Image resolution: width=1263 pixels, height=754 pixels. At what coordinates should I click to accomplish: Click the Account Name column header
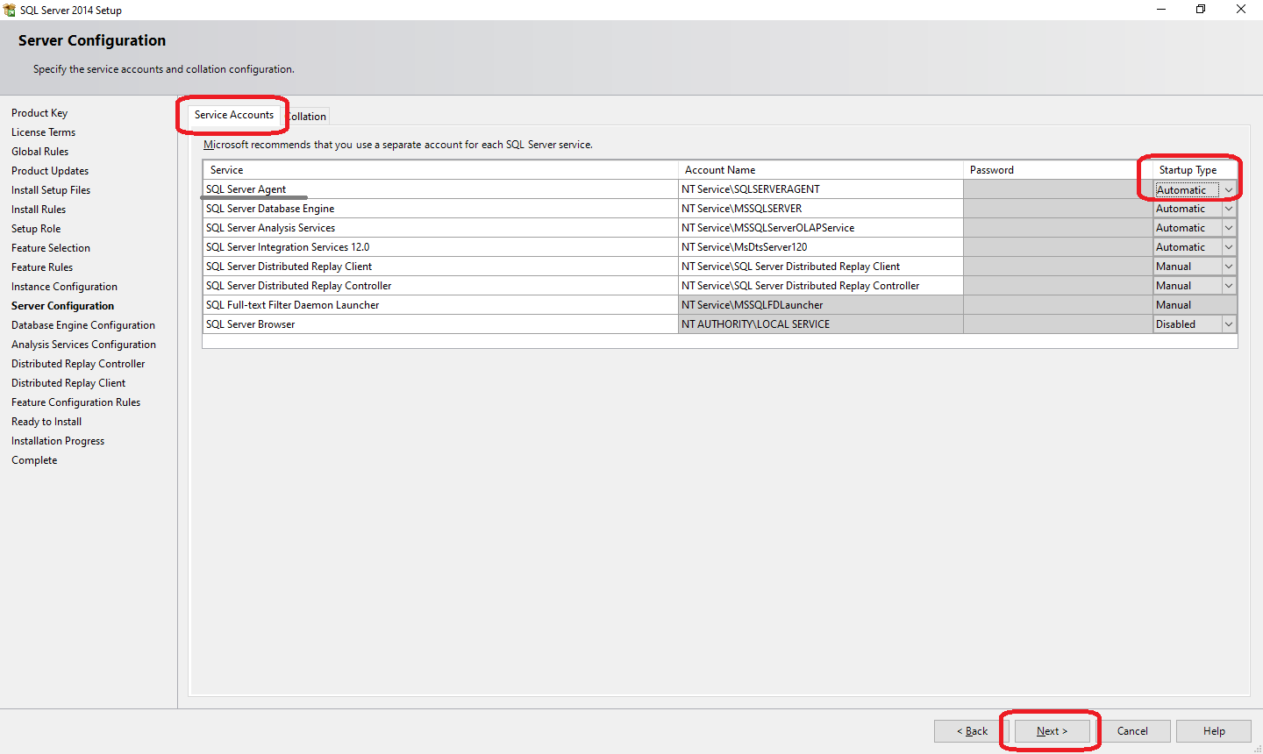click(x=820, y=170)
